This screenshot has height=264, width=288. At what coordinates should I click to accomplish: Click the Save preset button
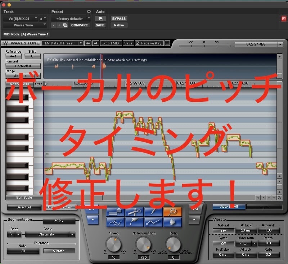[x=128, y=43]
